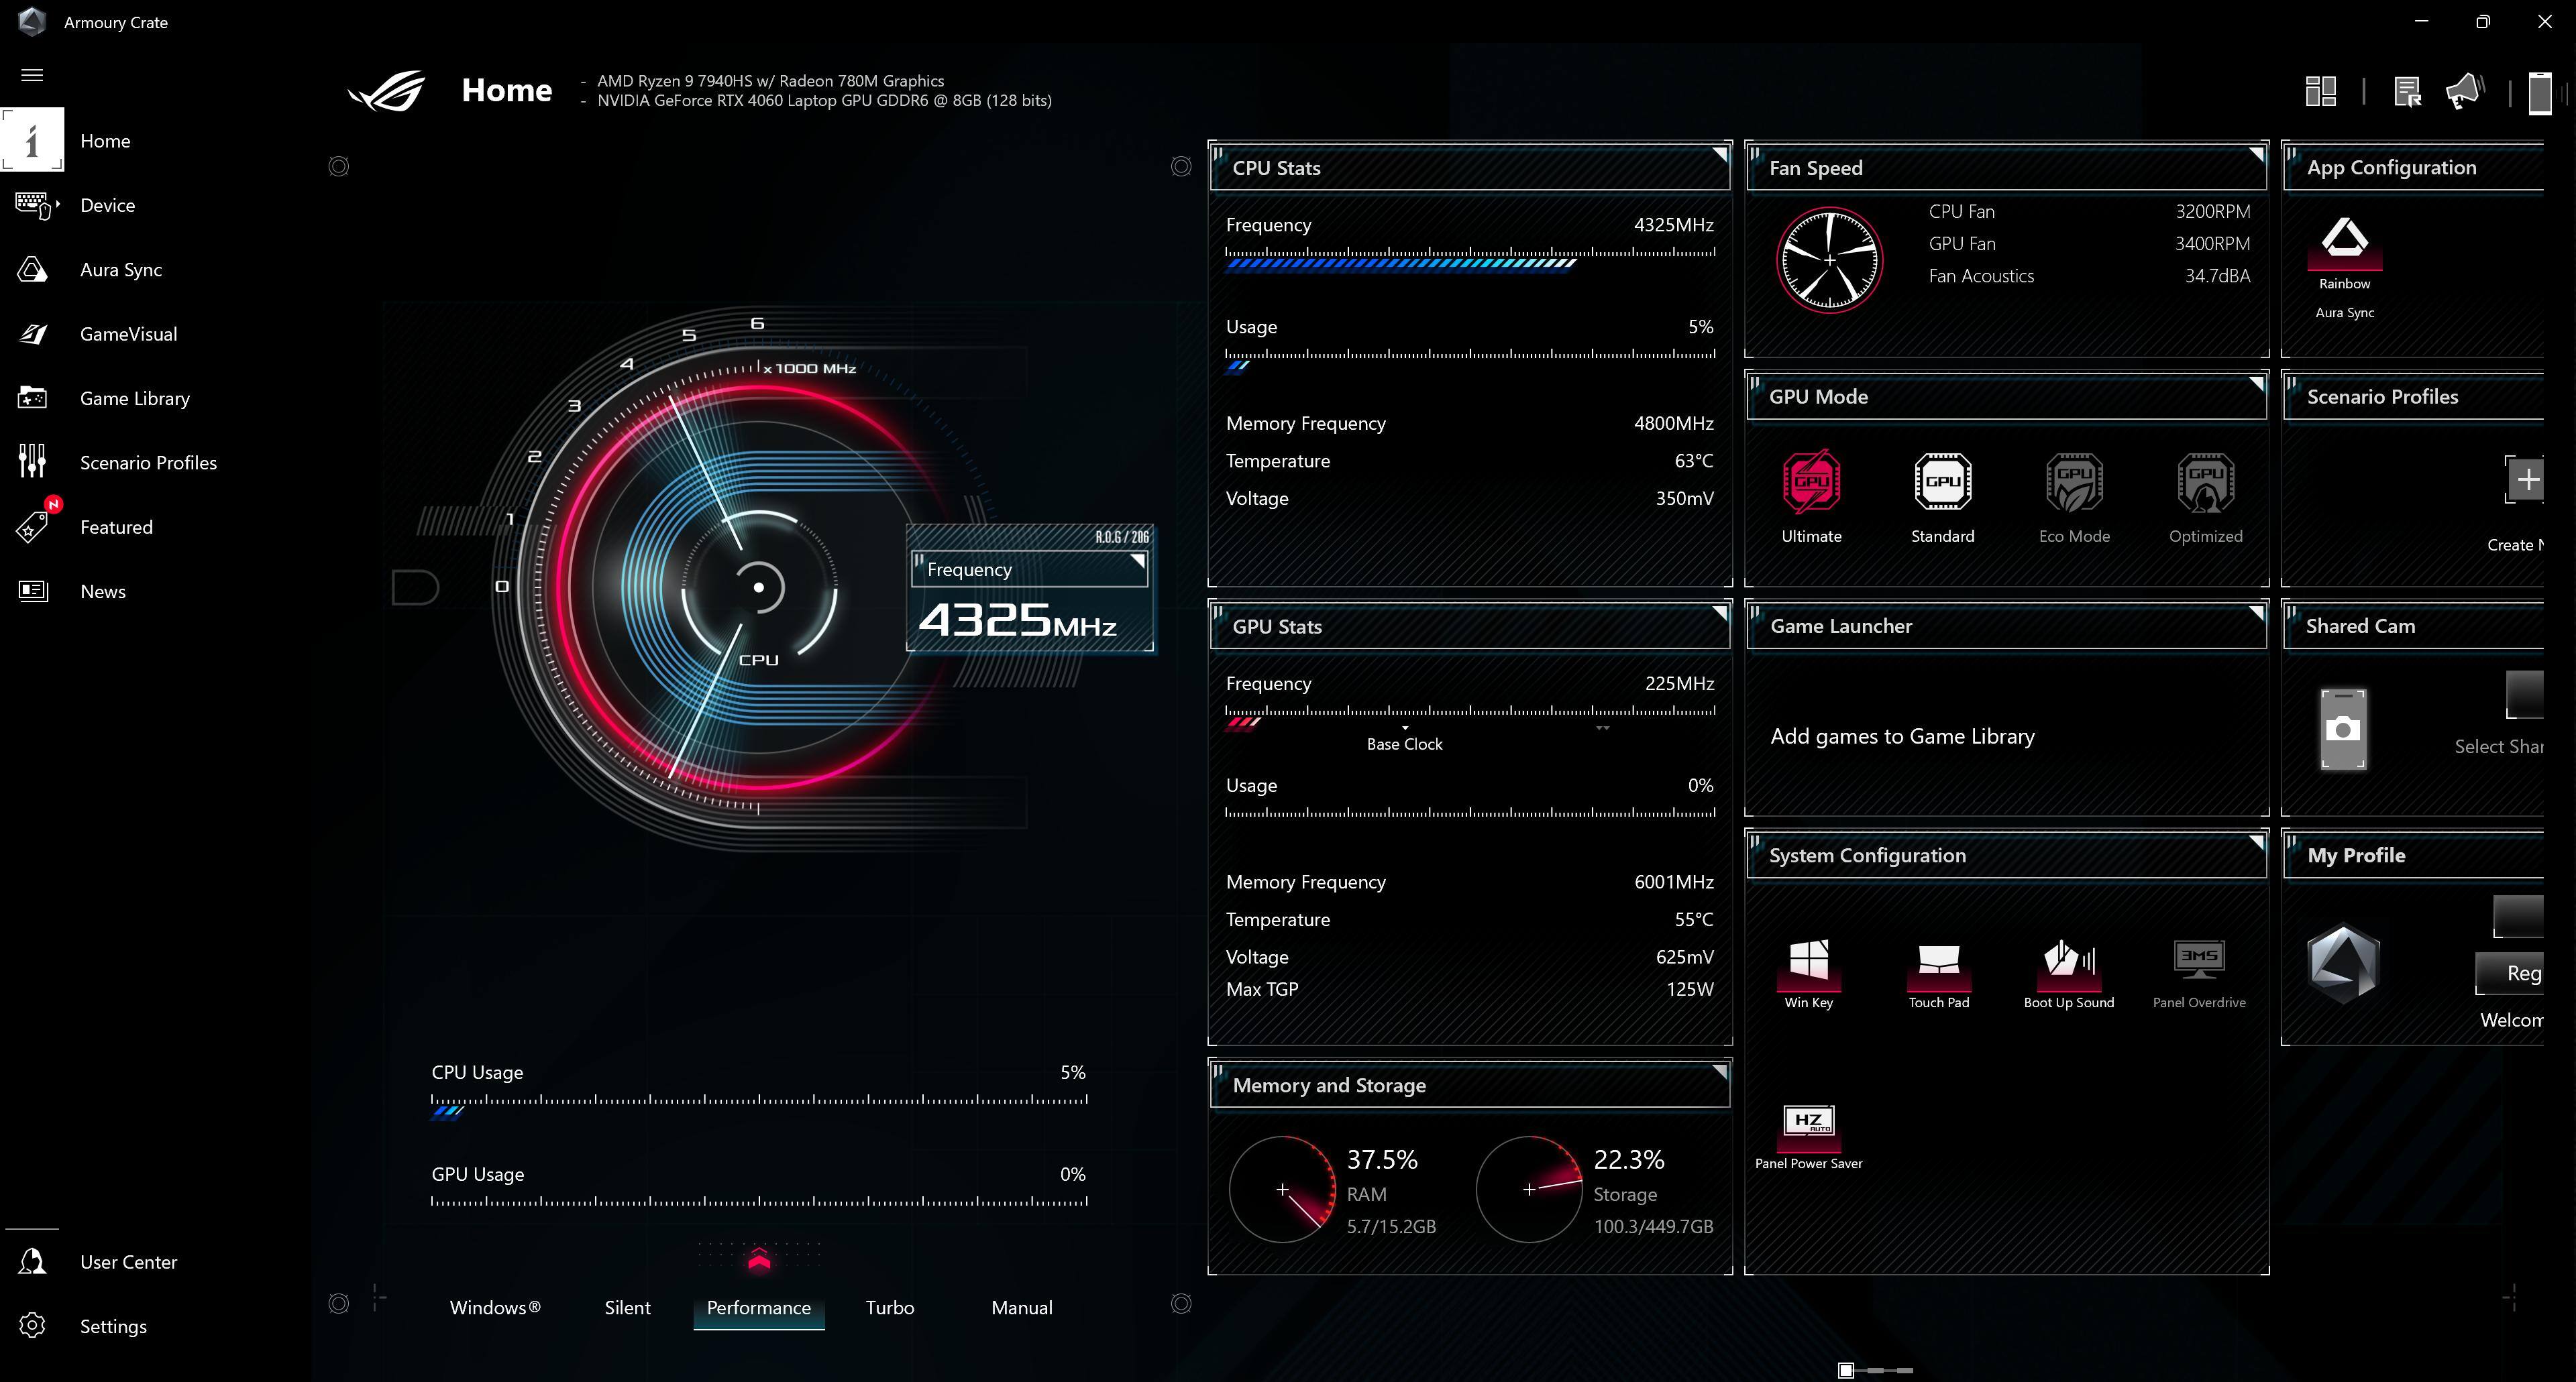Select the Standard GPU mode

pyautogui.click(x=1942, y=483)
